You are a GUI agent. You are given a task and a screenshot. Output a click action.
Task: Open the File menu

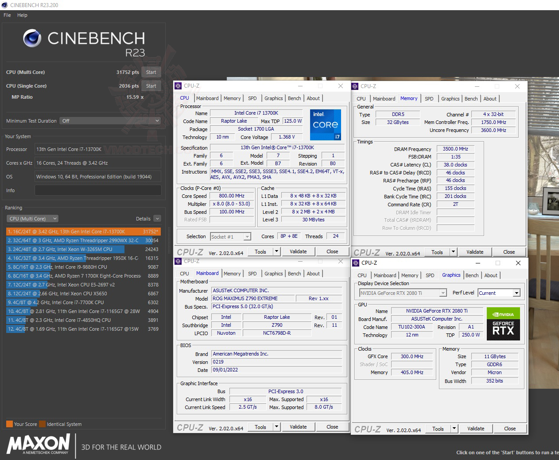[x=7, y=15]
